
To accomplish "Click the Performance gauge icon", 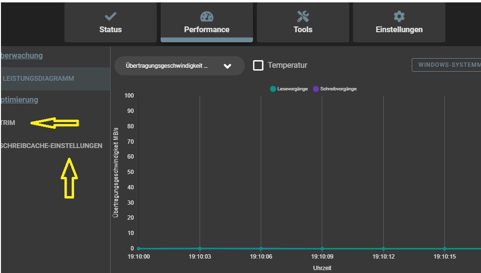I will pyautogui.click(x=206, y=17).
